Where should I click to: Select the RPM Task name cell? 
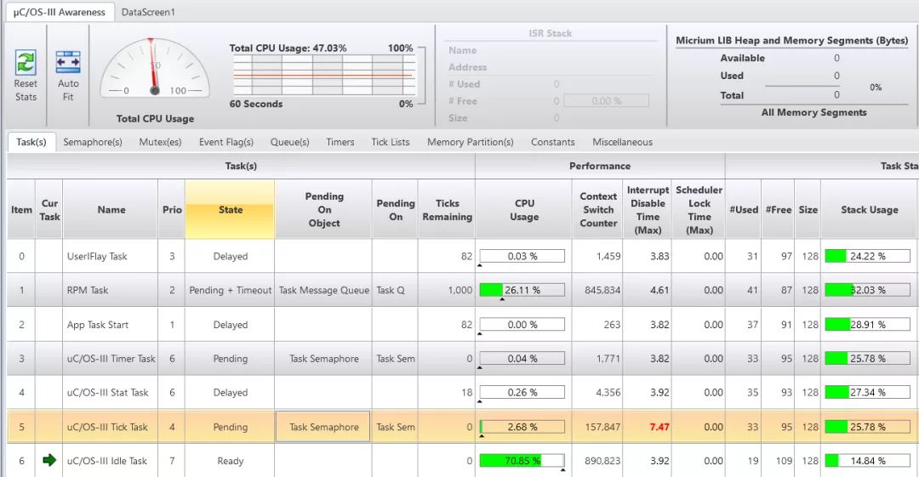pyautogui.click(x=88, y=290)
